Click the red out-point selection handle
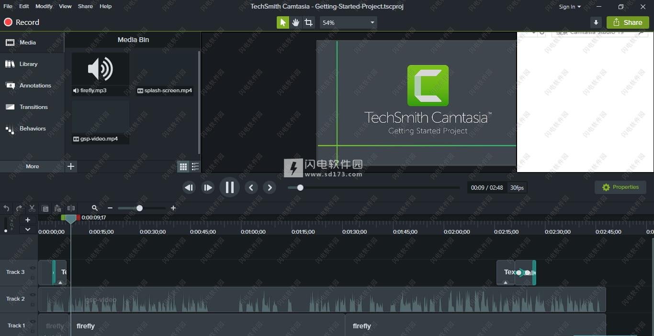 tap(78, 217)
